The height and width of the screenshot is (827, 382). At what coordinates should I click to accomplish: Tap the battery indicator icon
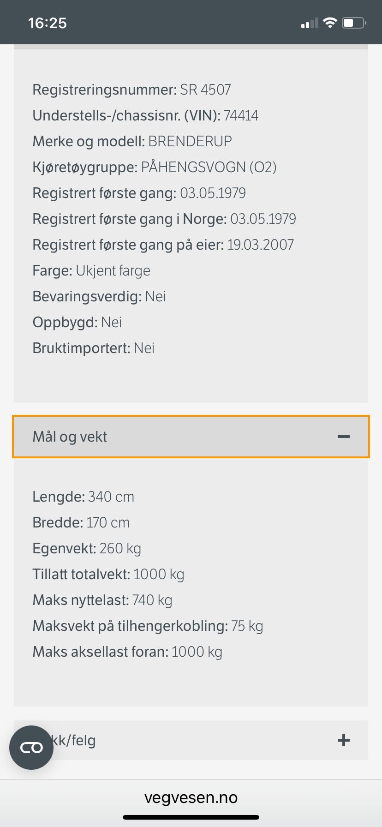(x=354, y=23)
